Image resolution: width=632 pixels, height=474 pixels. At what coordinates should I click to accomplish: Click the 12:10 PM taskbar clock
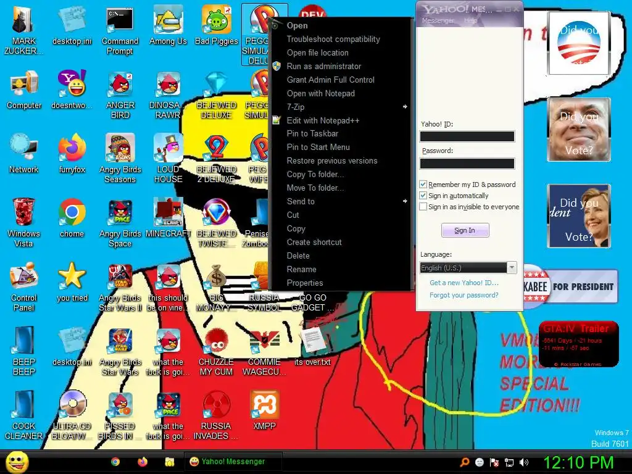click(578, 462)
